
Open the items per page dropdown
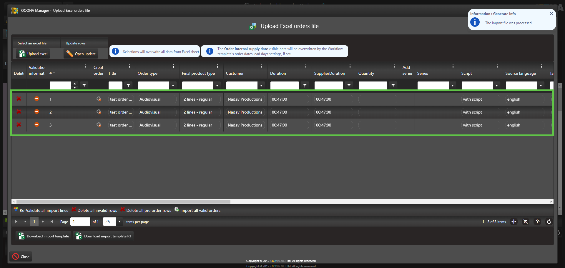point(119,222)
